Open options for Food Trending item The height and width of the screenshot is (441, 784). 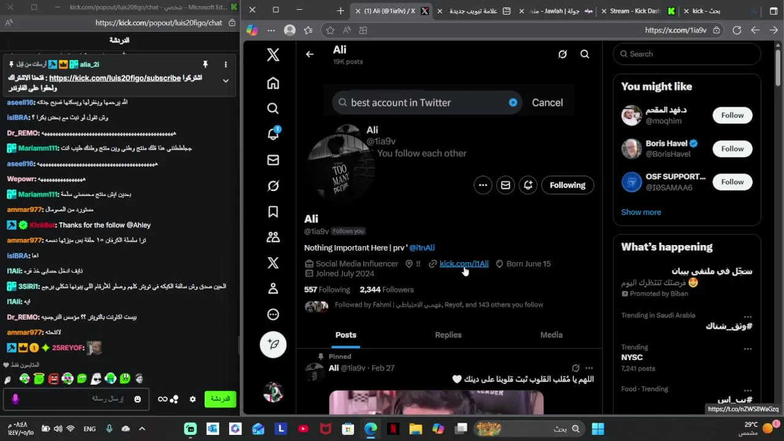[x=747, y=390]
